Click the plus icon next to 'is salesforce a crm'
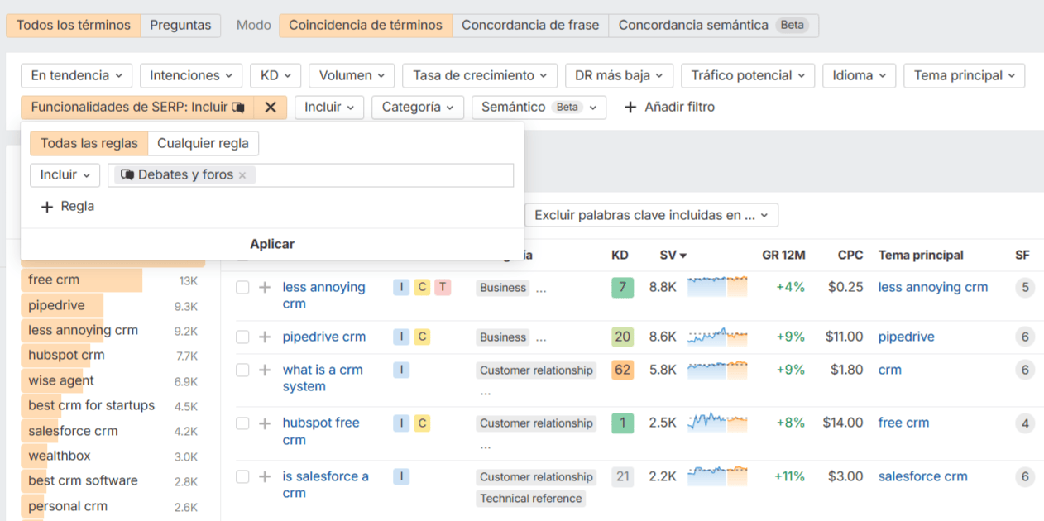 click(265, 477)
